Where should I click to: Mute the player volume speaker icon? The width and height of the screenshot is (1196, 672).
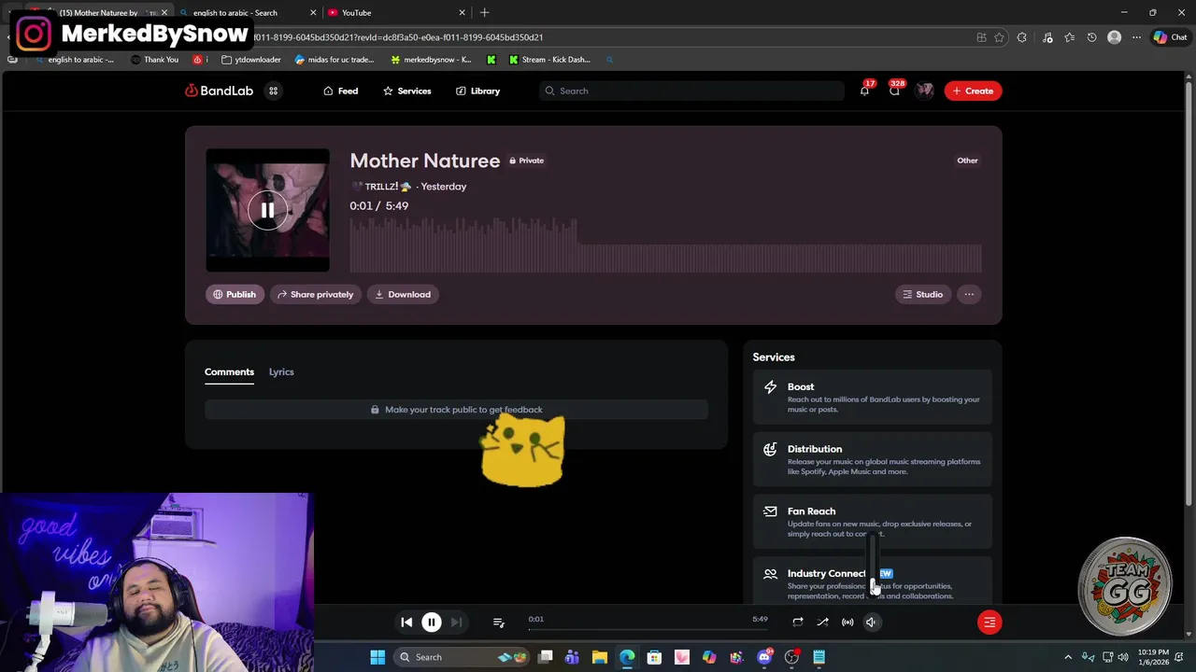[x=871, y=623]
